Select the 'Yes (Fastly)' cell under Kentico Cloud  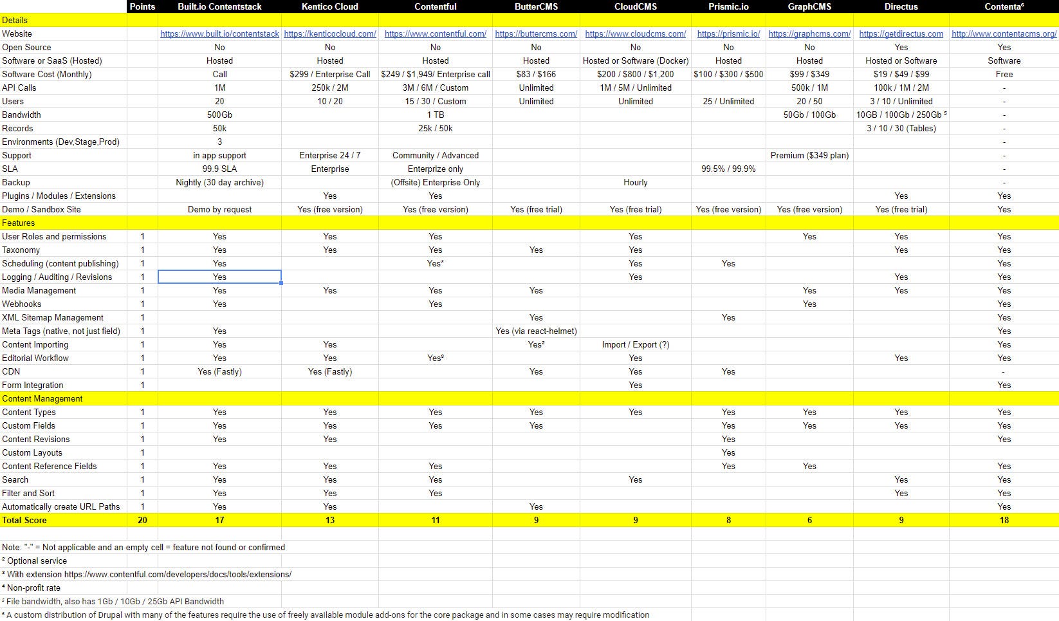pos(330,371)
